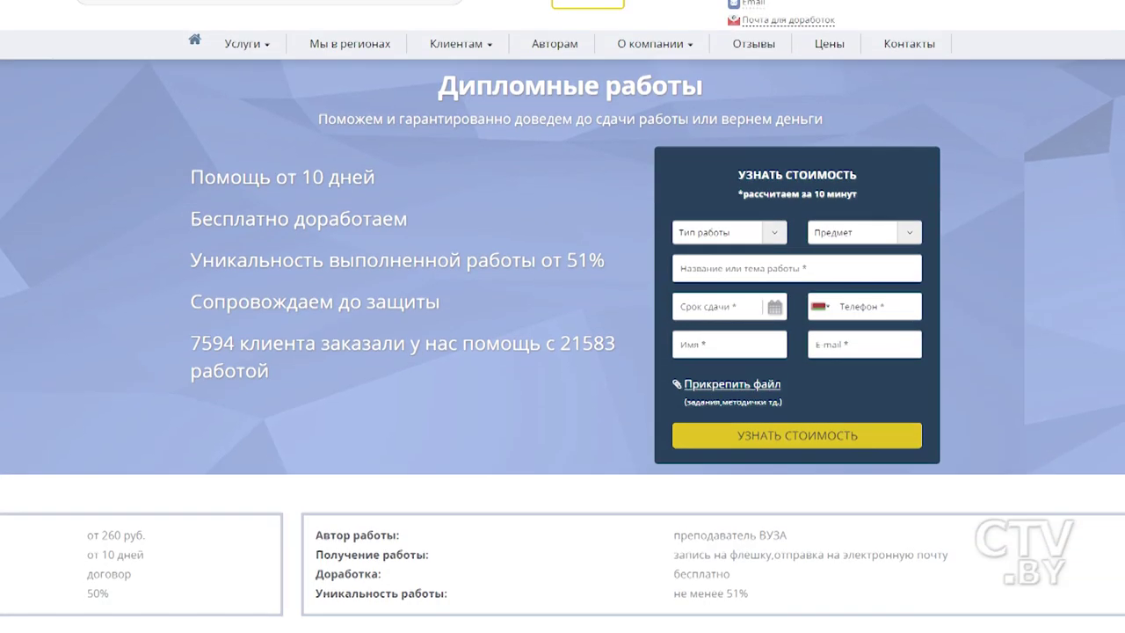Open the Цены page
1125x633 pixels.
830,44
